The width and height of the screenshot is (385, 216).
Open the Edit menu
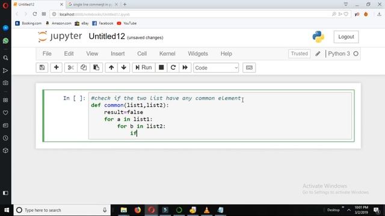(x=69, y=53)
